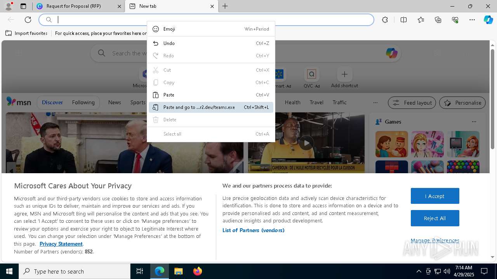The image size is (497, 279).
Task: Click the refresh page icon
Action: click(x=28, y=20)
